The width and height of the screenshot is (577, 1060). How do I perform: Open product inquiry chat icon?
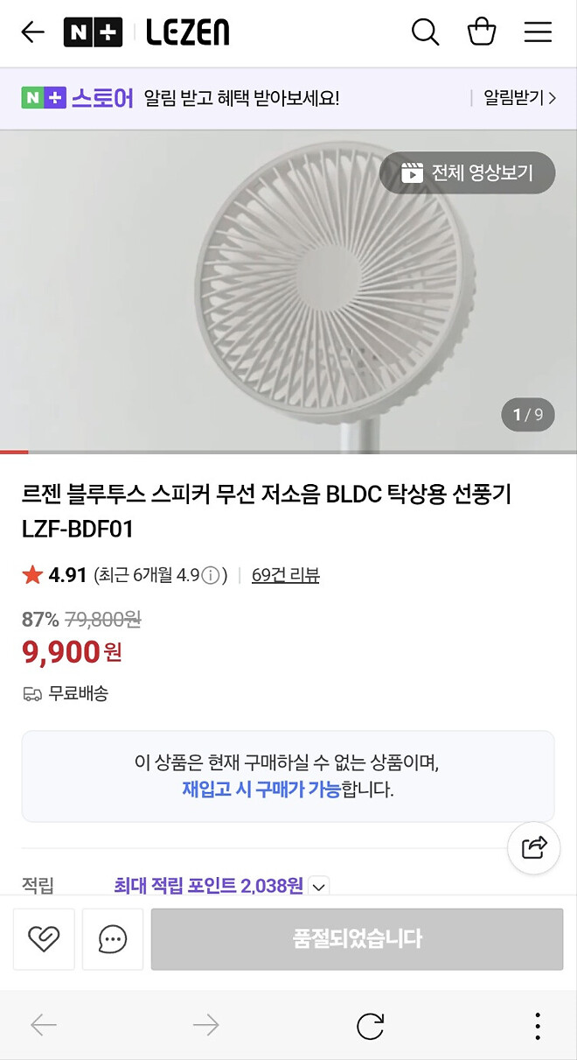[112, 938]
